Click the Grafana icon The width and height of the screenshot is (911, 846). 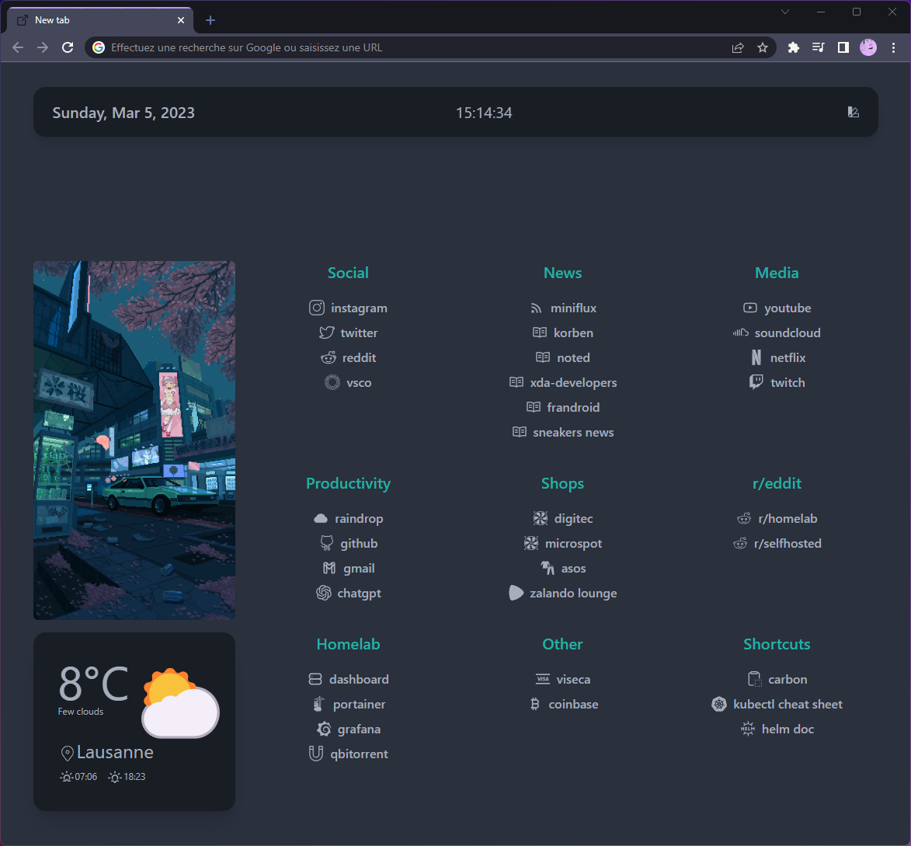click(x=324, y=729)
